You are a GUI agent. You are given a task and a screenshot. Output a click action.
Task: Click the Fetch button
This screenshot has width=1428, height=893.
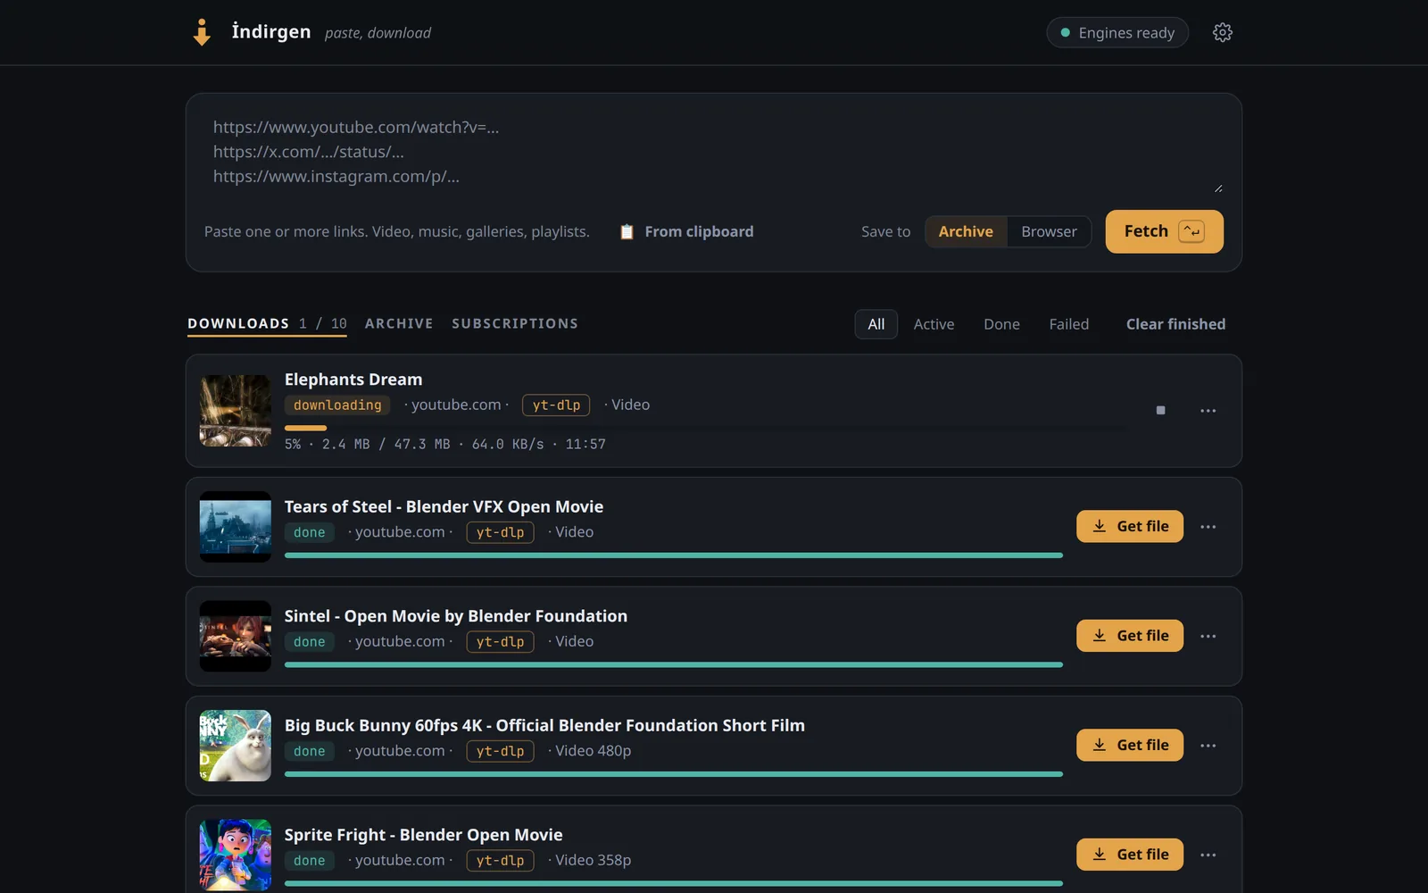coord(1164,231)
